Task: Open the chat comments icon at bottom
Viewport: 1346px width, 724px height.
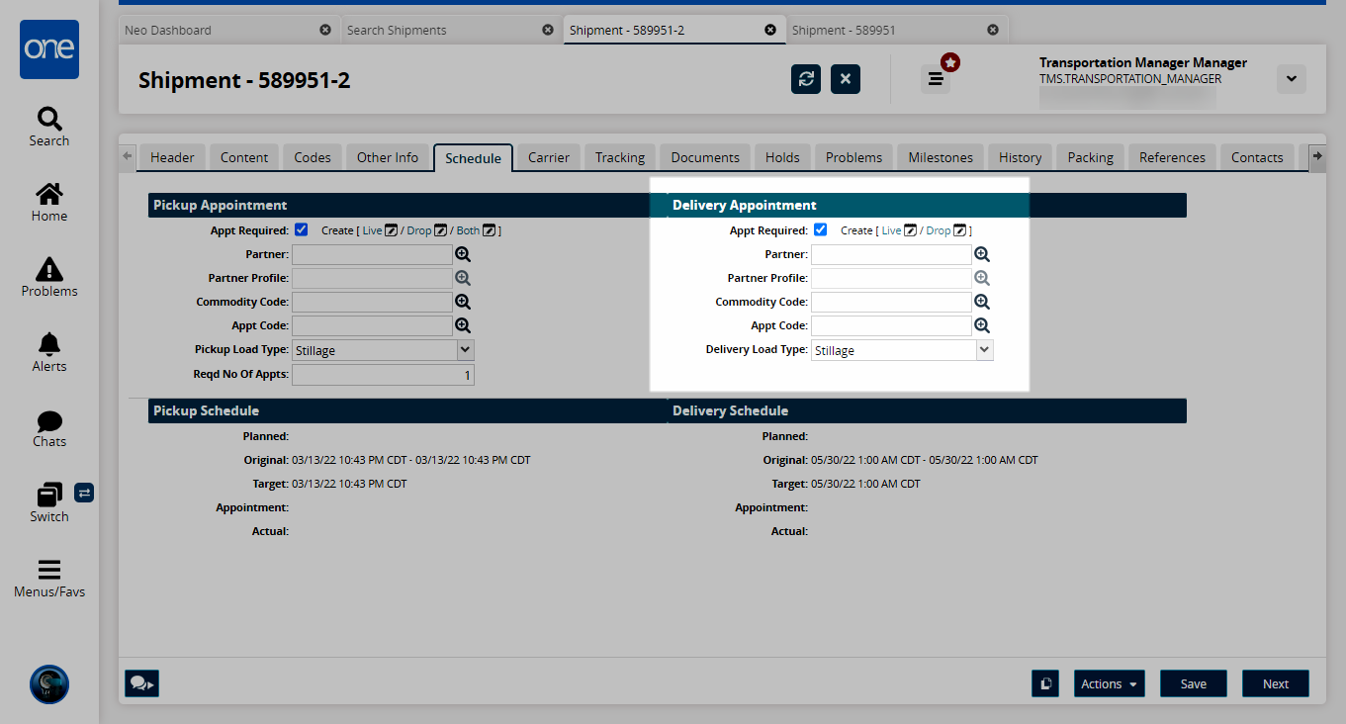Action: [141, 683]
